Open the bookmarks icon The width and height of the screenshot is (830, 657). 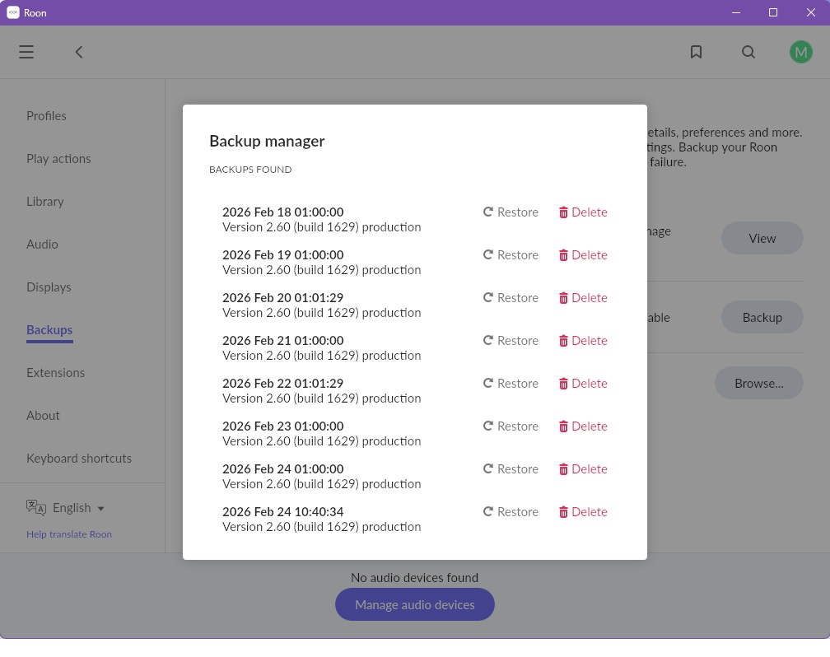point(696,52)
